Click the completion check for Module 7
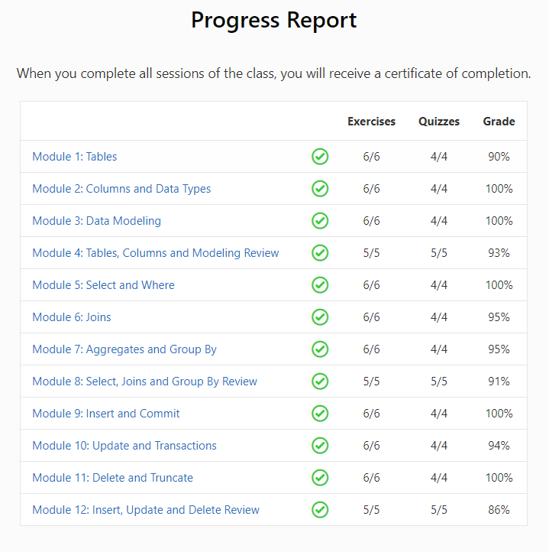The height and width of the screenshot is (552, 549). coord(320,349)
